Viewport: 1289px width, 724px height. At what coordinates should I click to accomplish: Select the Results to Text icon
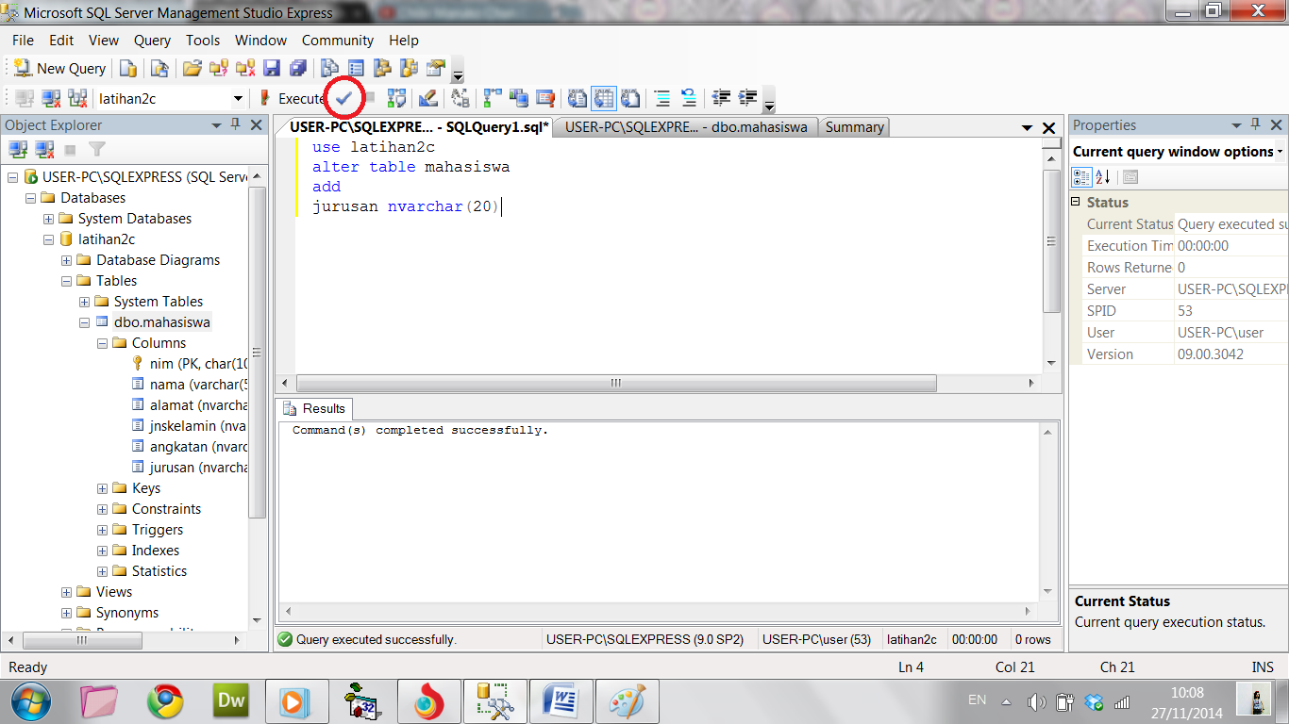point(576,98)
